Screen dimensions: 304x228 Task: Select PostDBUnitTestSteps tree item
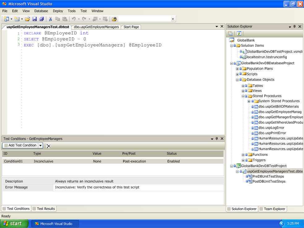(269, 182)
